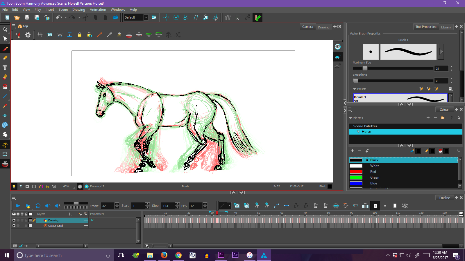Open the File menu
The height and width of the screenshot is (261, 465).
click(x=5, y=10)
